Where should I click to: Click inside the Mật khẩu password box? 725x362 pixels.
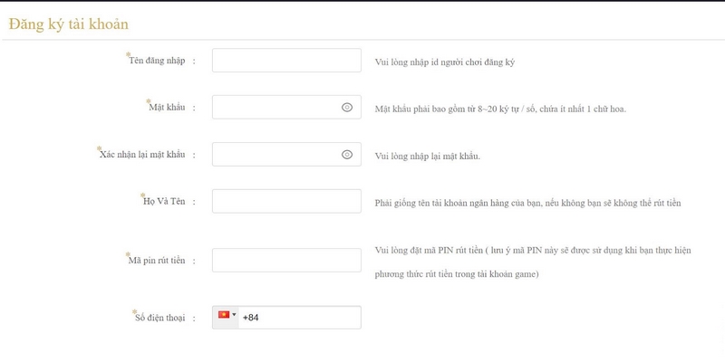[x=276, y=108]
